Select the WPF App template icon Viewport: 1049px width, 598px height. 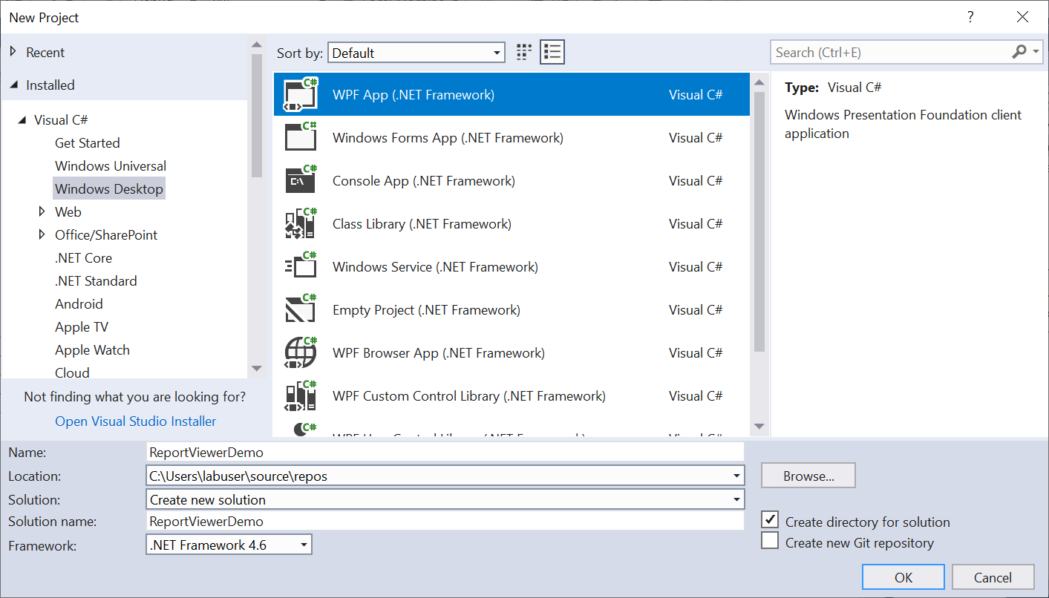pyautogui.click(x=301, y=95)
